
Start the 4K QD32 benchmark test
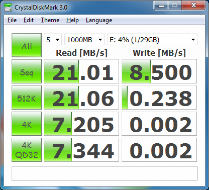point(27,150)
